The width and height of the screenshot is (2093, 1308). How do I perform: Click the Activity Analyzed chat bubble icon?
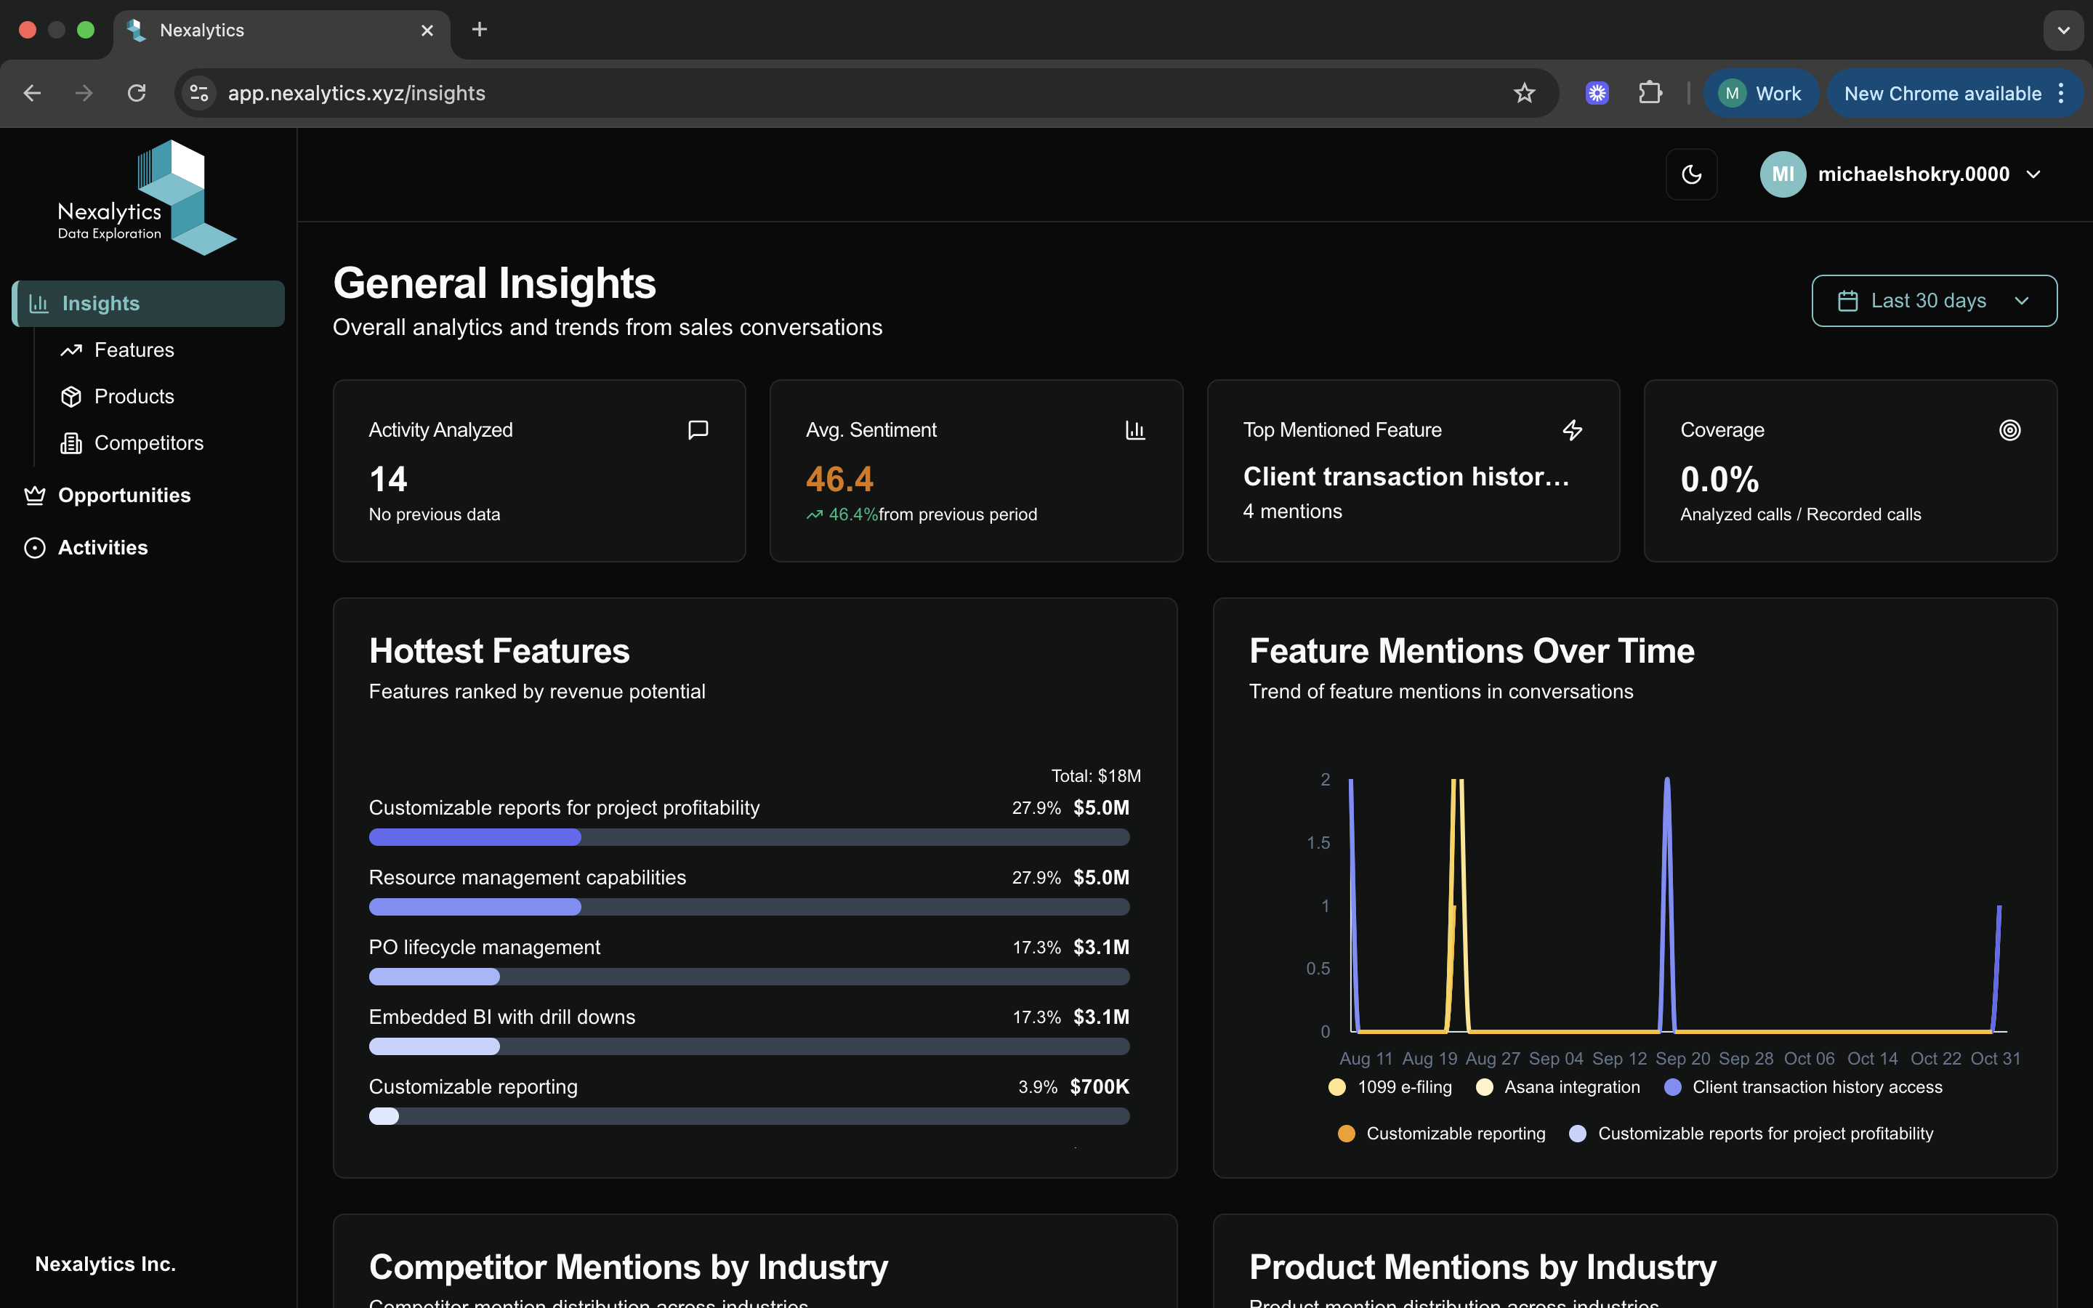[698, 430]
